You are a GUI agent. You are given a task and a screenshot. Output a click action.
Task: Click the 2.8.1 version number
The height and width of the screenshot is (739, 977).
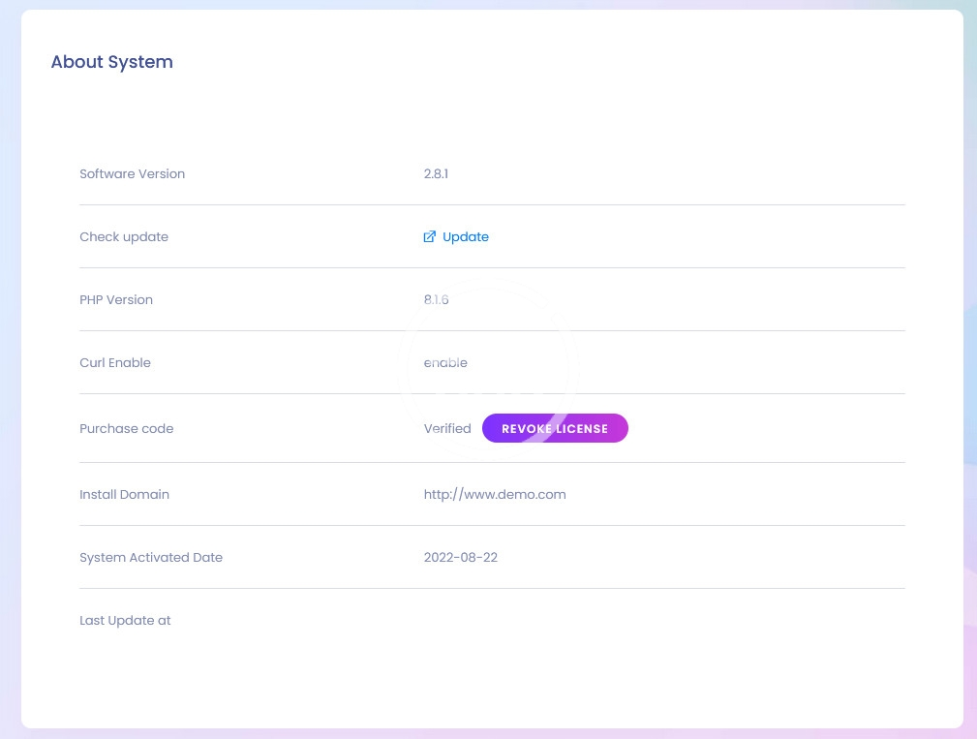tap(436, 174)
